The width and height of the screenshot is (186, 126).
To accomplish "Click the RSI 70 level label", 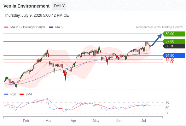I will coord(167,102).
